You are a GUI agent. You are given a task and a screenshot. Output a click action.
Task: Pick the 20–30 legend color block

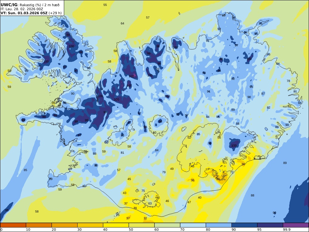[x=65, y=225]
